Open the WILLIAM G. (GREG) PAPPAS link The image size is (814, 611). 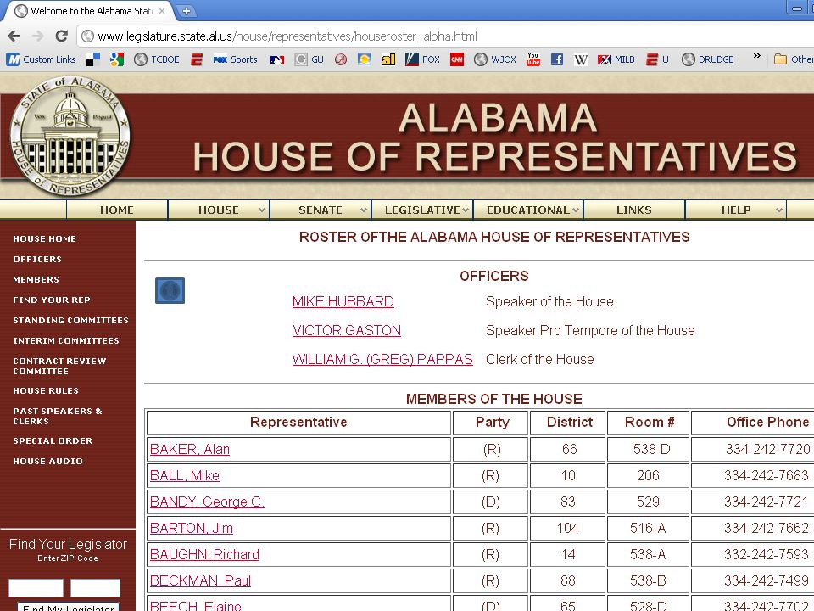(x=382, y=360)
